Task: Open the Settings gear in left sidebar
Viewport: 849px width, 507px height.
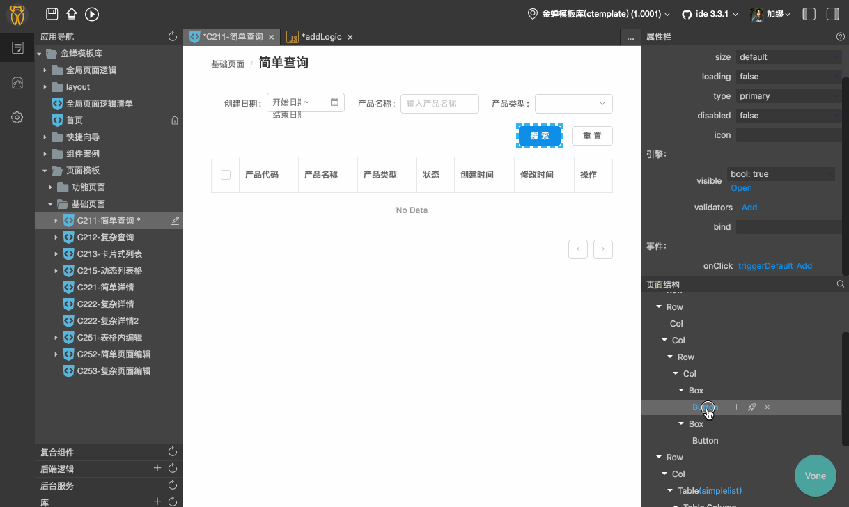Action: [17, 118]
